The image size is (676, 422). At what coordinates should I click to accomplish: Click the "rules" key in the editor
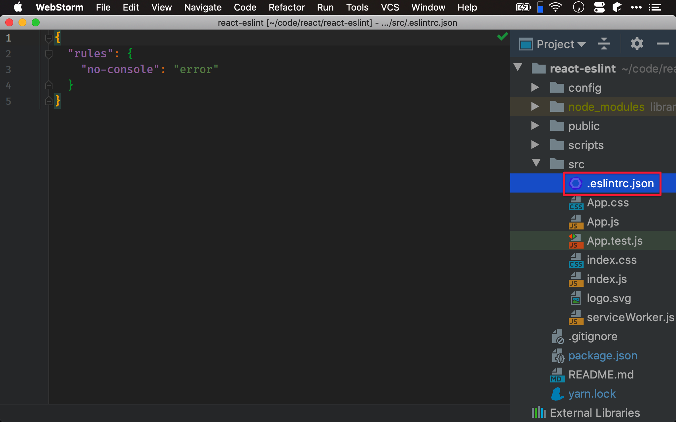pyautogui.click(x=90, y=53)
